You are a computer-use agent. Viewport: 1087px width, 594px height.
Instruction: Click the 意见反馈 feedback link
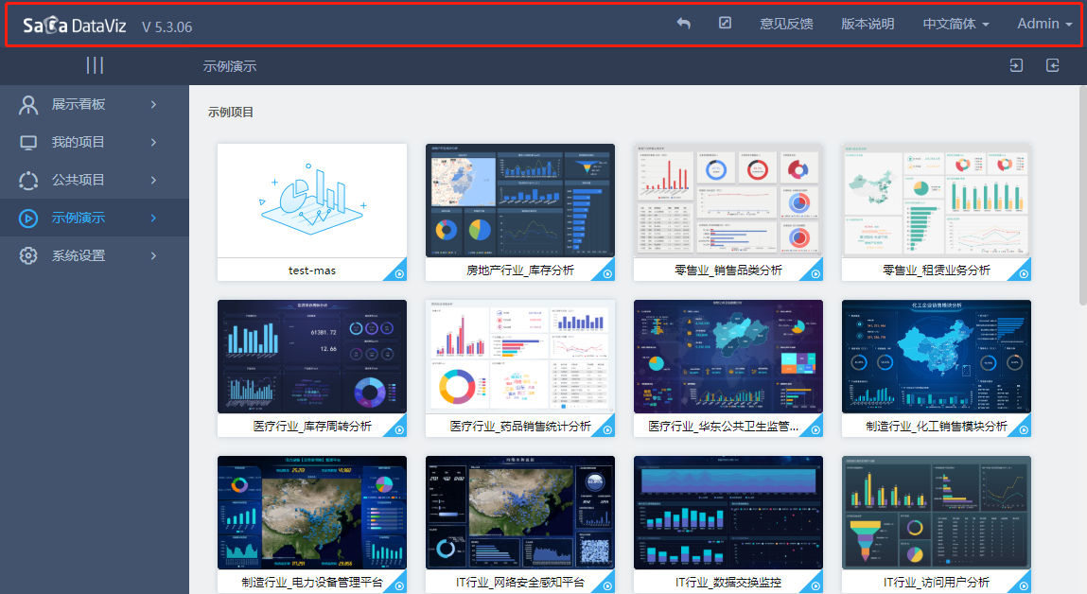pyautogui.click(x=786, y=24)
